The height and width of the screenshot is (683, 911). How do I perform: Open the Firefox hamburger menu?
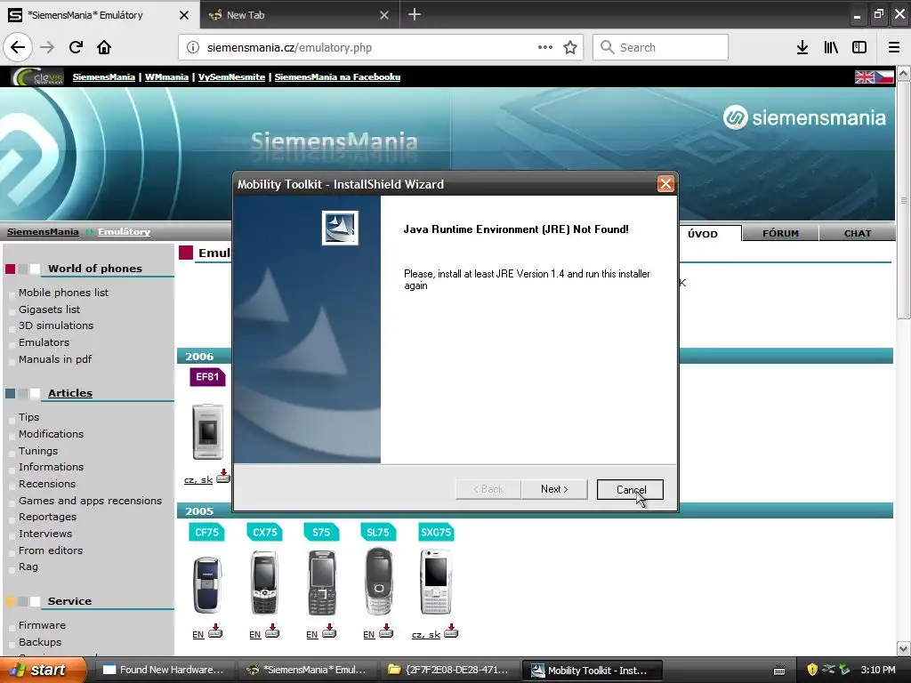click(x=894, y=47)
